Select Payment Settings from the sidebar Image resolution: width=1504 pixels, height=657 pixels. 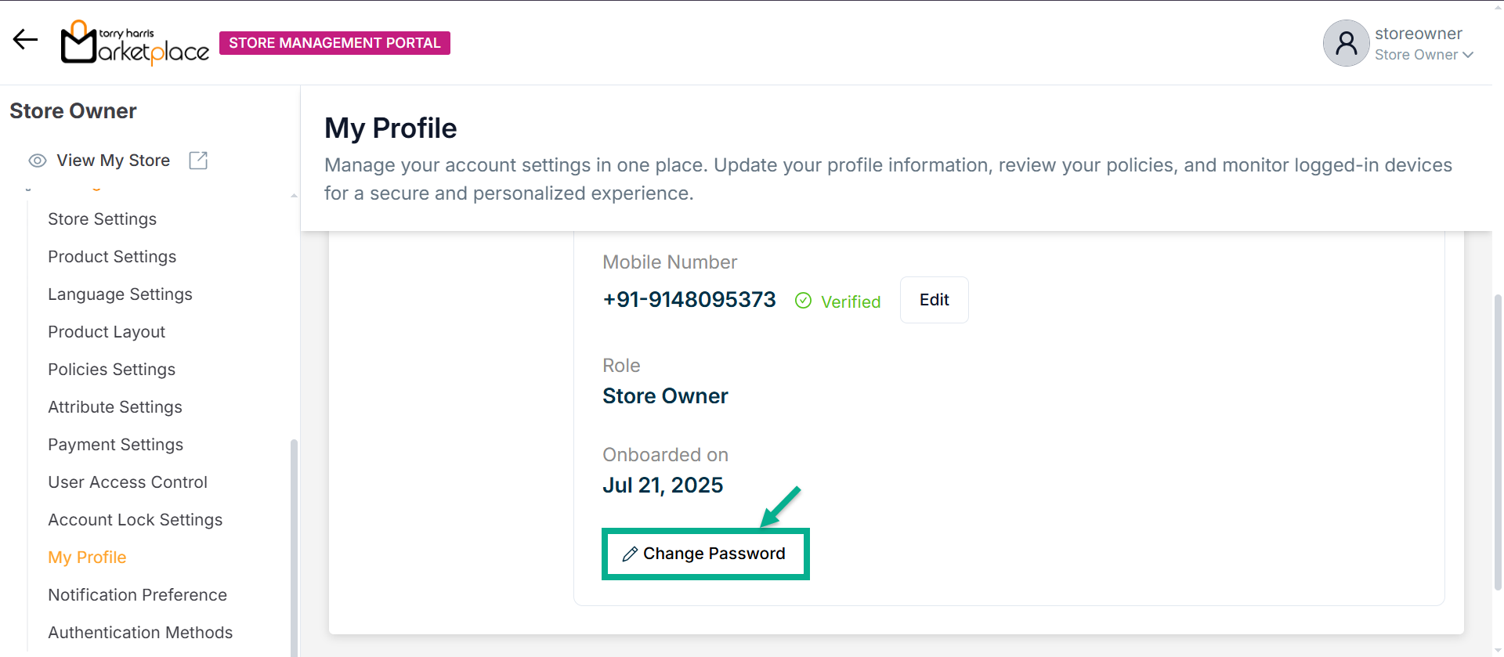click(115, 445)
